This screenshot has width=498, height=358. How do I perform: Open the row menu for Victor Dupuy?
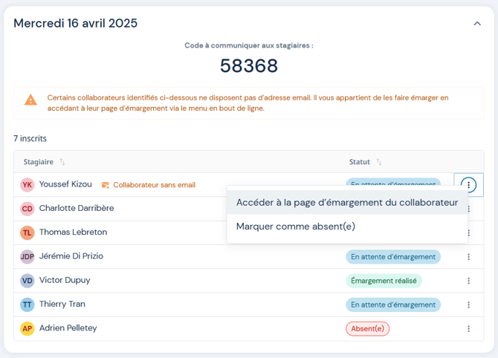pos(468,281)
